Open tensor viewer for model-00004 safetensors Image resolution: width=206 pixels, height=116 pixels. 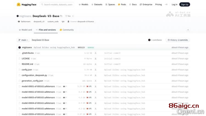point(65,103)
